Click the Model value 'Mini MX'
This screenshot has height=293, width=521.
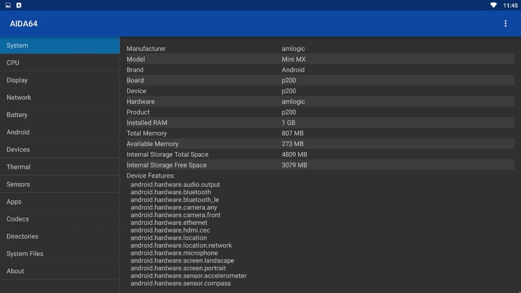[x=293, y=59]
